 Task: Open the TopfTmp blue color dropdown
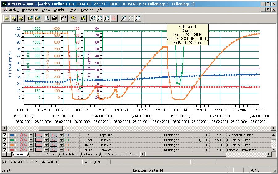coord(16,135)
